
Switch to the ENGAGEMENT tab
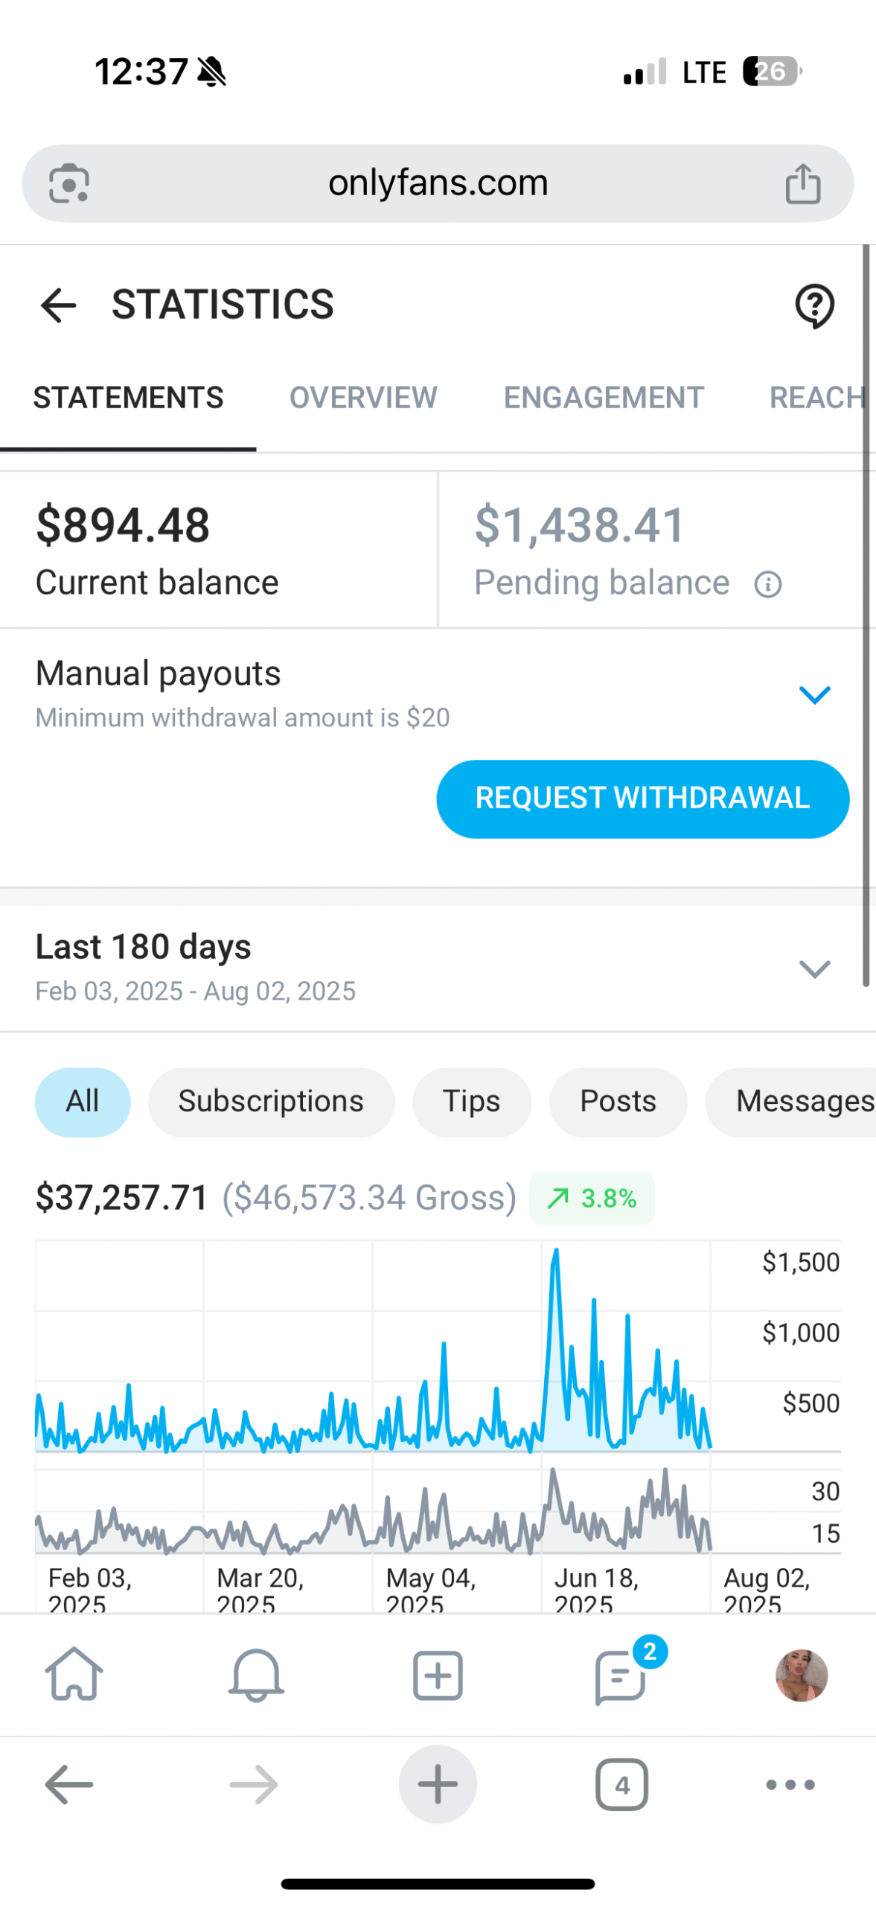(x=603, y=398)
